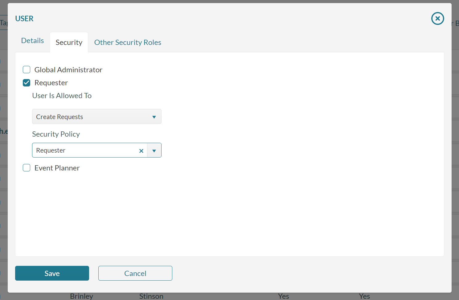
Task: Tick the Event Planner checkbox
Action: point(27,168)
